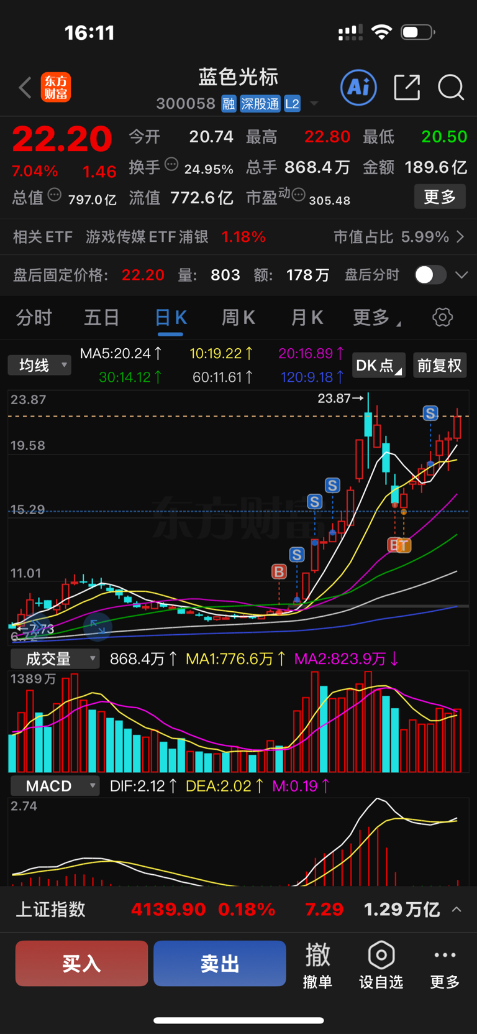Select the 日K tab
This screenshot has height=1034, width=477.
pyautogui.click(x=171, y=318)
